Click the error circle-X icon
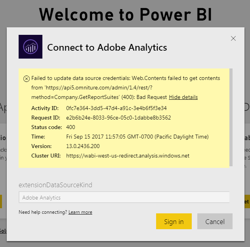 [x=26, y=78]
